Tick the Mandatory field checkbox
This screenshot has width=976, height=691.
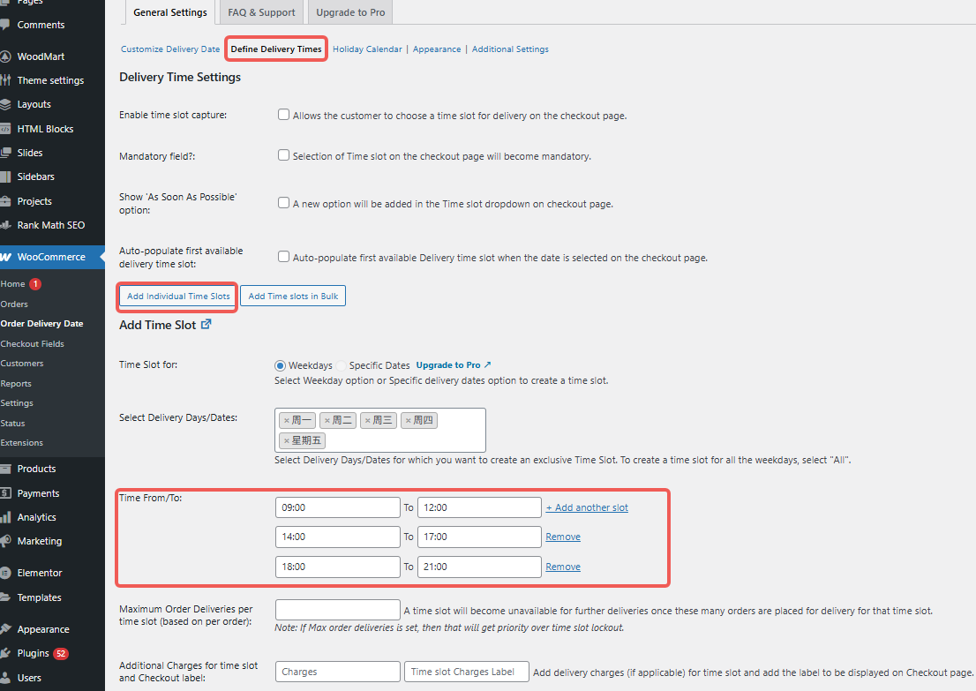click(x=283, y=155)
